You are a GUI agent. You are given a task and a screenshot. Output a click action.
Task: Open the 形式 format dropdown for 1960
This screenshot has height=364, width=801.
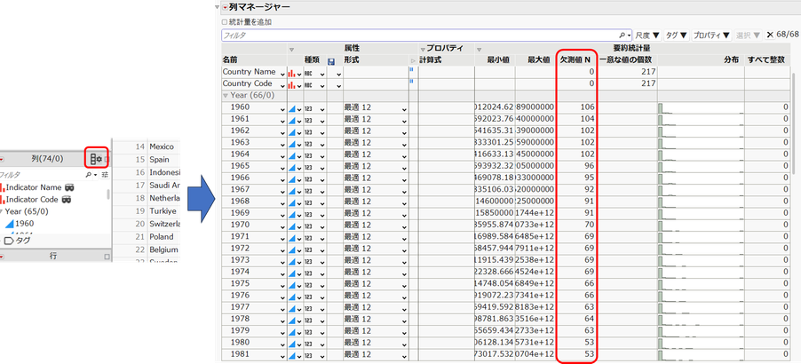click(404, 109)
